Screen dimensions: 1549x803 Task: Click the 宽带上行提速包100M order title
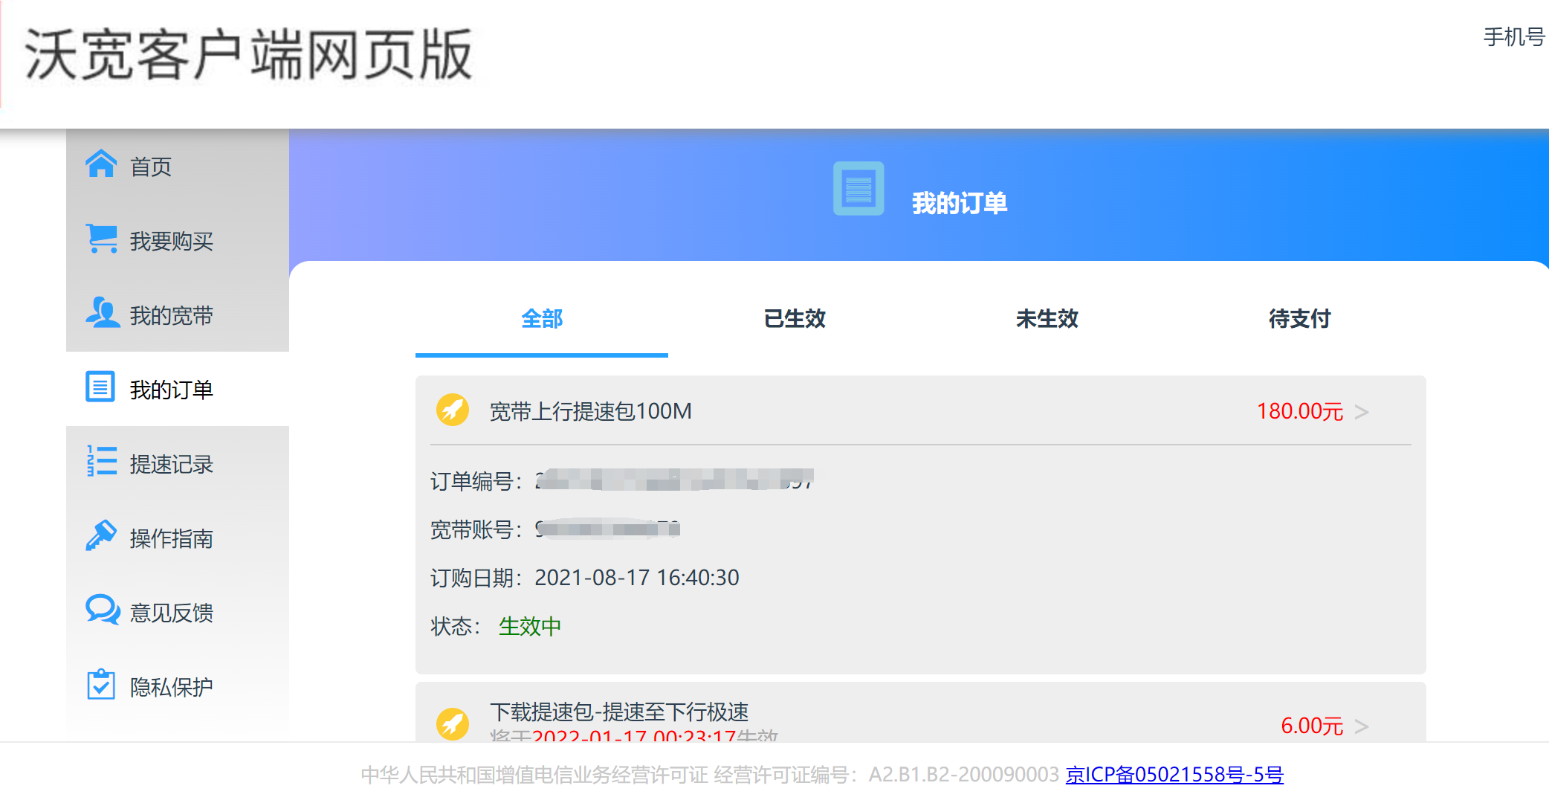591,411
